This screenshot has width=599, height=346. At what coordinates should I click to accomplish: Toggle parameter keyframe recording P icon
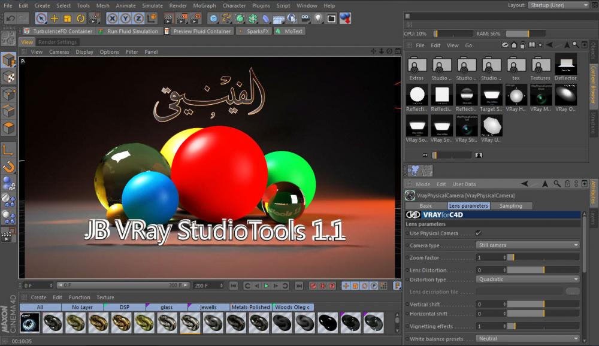pos(374,286)
